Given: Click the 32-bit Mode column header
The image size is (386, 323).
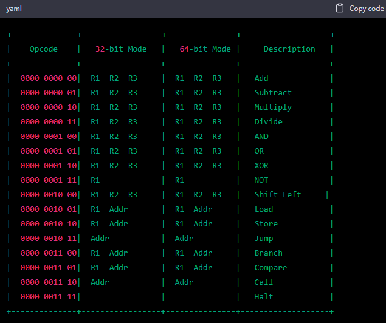Looking at the screenshot, I should (x=121, y=49).
